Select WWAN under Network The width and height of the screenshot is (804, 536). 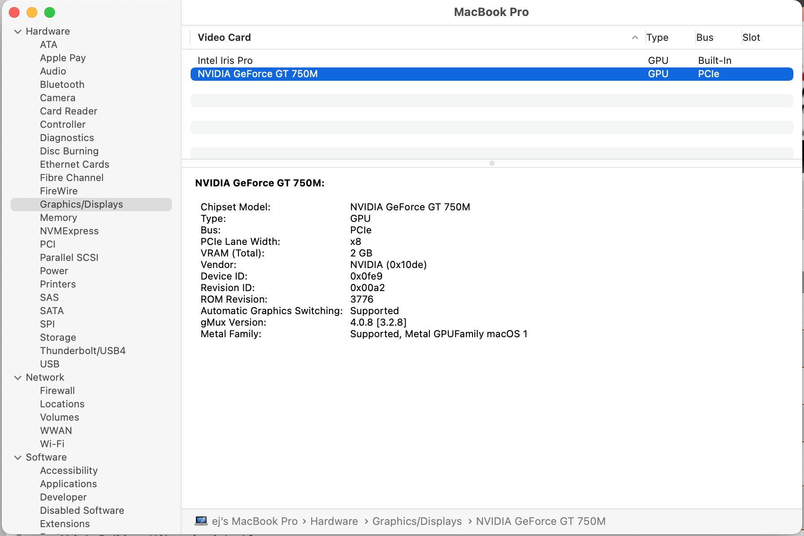coord(56,431)
